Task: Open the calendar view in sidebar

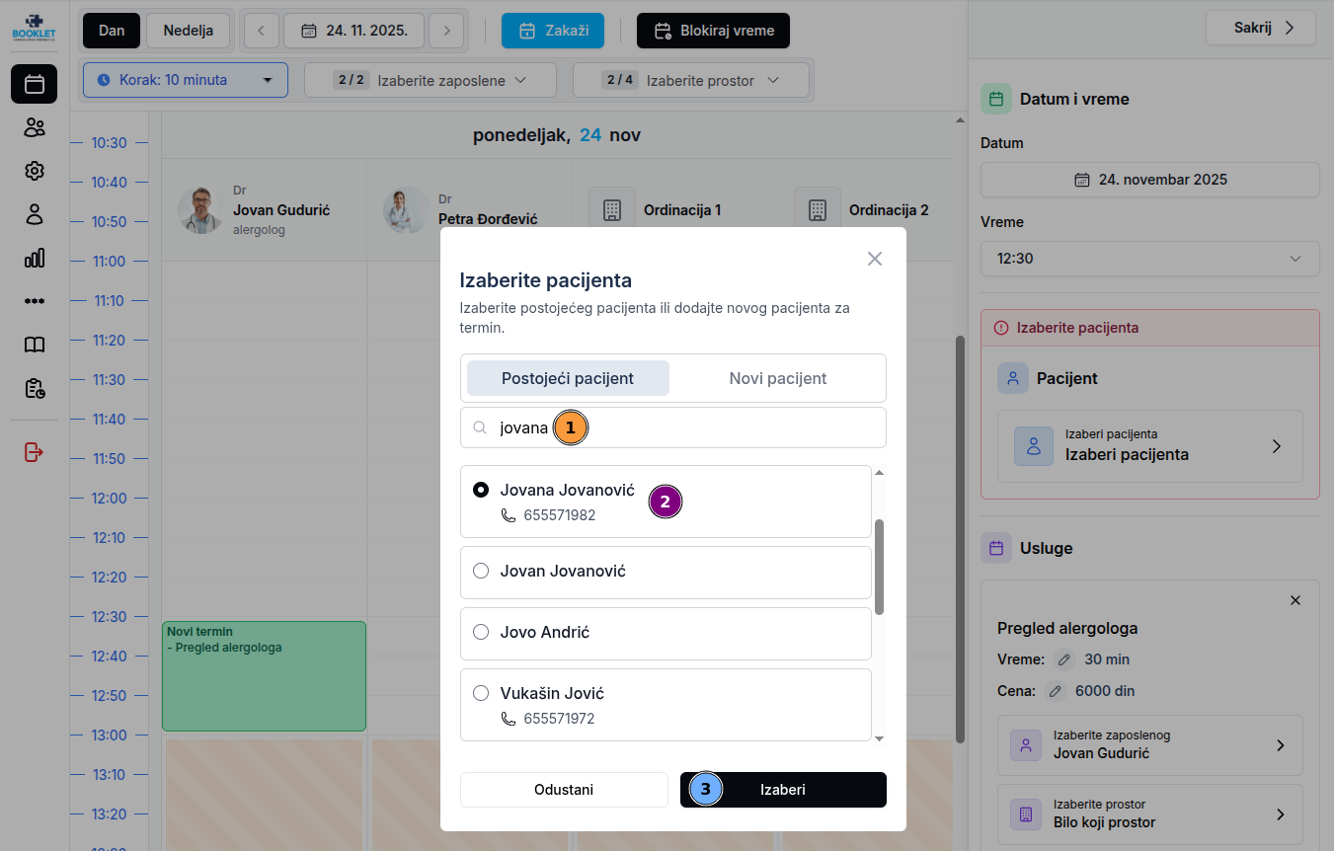Action: [35, 84]
